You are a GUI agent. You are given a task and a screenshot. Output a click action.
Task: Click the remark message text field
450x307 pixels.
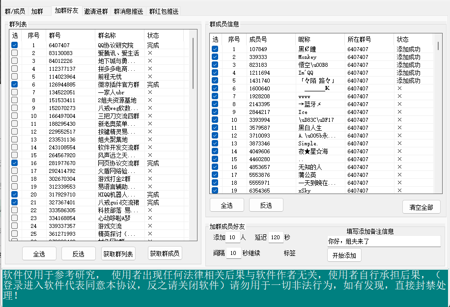[383, 241]
